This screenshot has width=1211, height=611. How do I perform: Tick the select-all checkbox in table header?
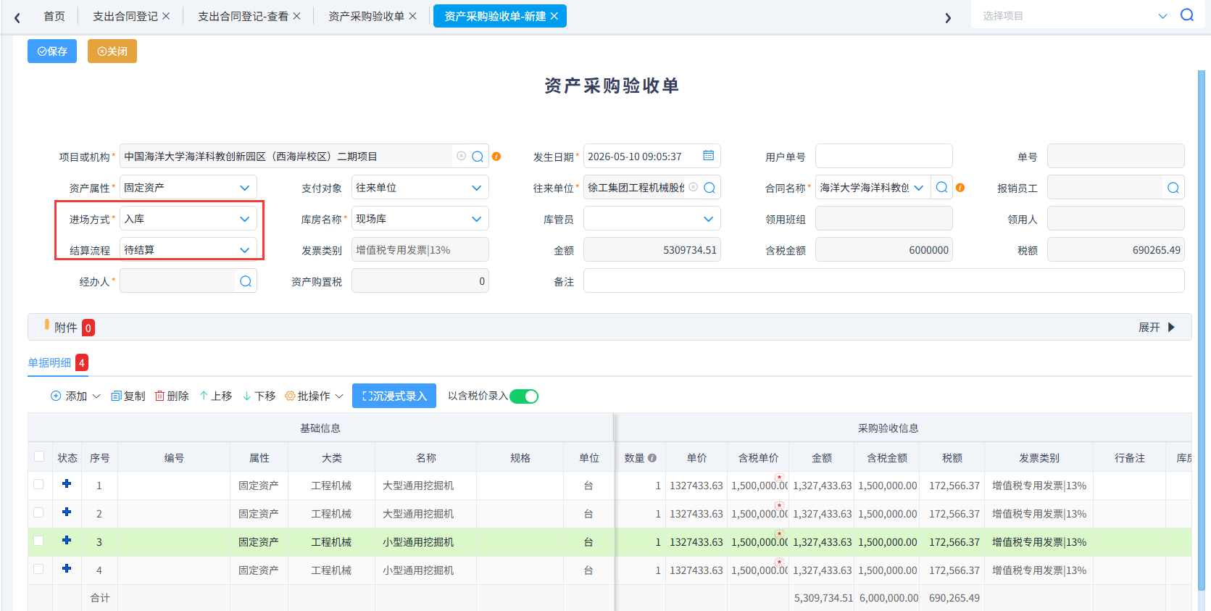click(x=39, y=457)
